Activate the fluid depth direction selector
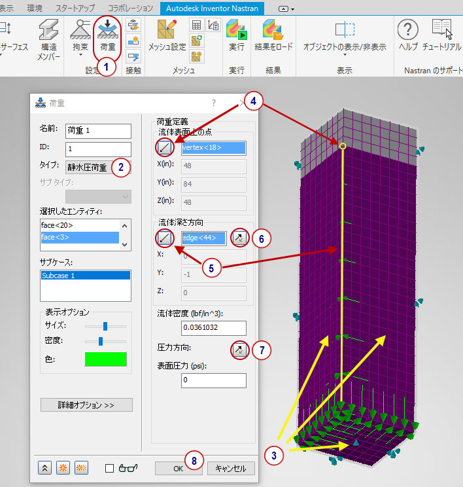Image resolution: width=463 pixels, height=487 pixels. pyautogui.click(x=165, y=238)
